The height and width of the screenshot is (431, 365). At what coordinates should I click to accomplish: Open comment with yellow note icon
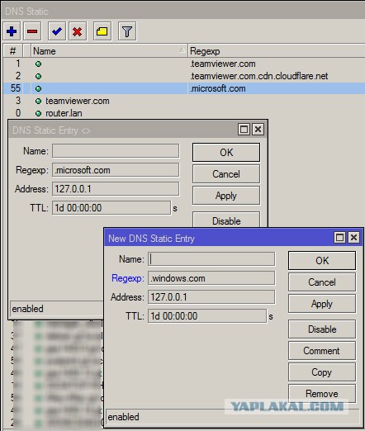102,31
